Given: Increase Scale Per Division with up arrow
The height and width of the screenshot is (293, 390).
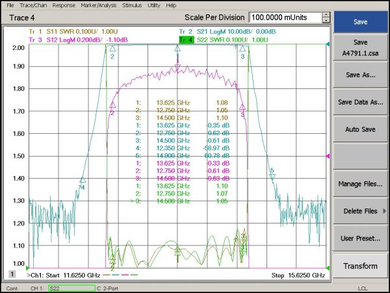Looking at the screenshot, I should [x=326, y=15].
